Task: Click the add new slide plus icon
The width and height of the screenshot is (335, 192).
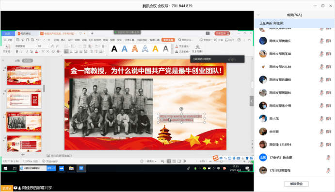Action: pos(23,155)
